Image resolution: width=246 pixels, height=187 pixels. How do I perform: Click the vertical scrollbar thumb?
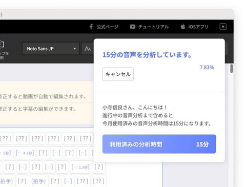click(x=232, y=69)
